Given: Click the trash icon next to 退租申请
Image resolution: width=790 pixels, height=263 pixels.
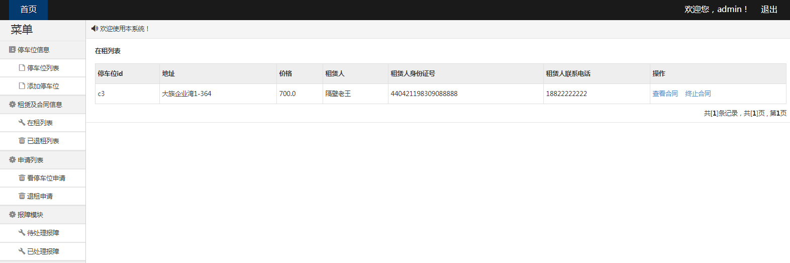Looking at the screenshot, I should (22, 196).
